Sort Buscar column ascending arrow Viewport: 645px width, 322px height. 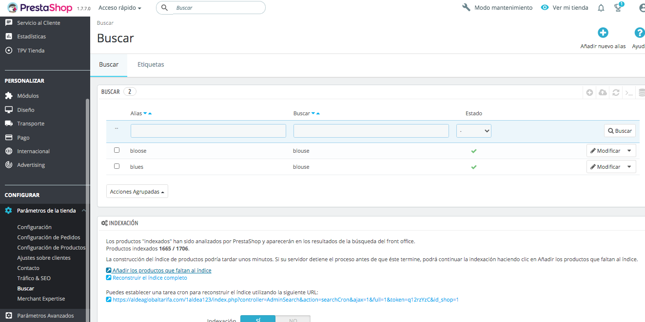click(x=318, y=113)
